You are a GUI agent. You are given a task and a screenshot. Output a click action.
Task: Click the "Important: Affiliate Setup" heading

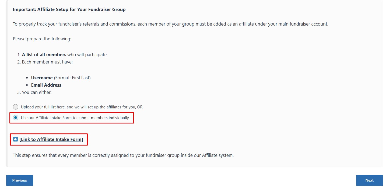coord(69,9)
